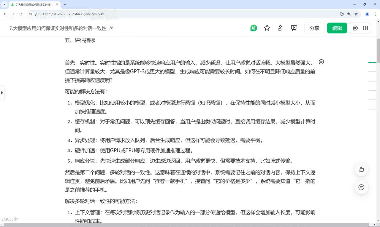Add a collaborator via person-plus icon
380x227 pixels.
click(281, 28)
